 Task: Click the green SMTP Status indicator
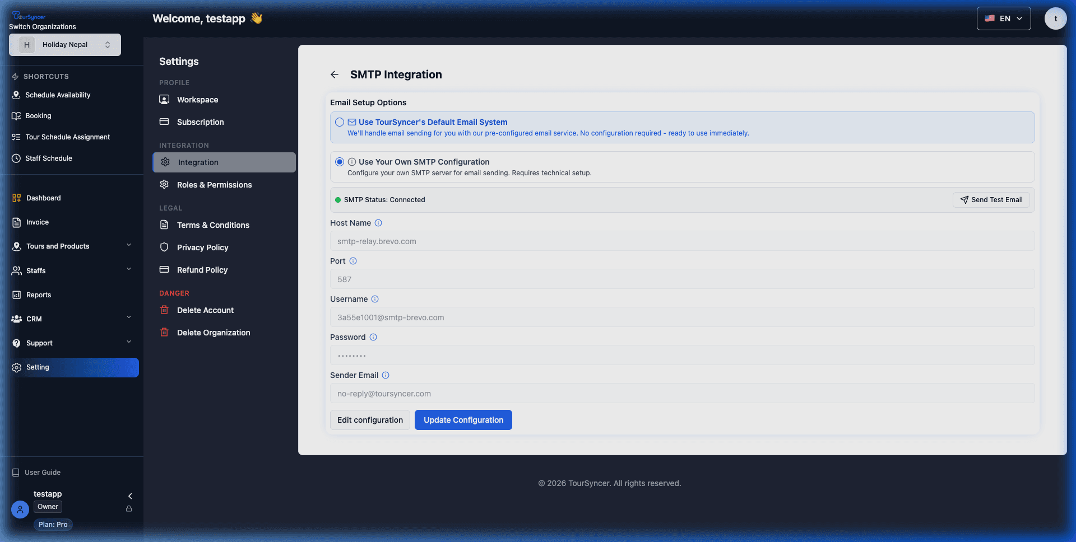pyautogui.click(x=337, y=199)
